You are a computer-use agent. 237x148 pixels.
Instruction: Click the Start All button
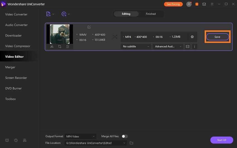222,140
